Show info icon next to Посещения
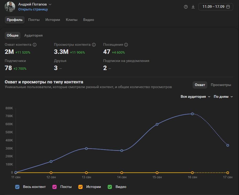Viewport: 239px width, 195px height. point(126,45)
